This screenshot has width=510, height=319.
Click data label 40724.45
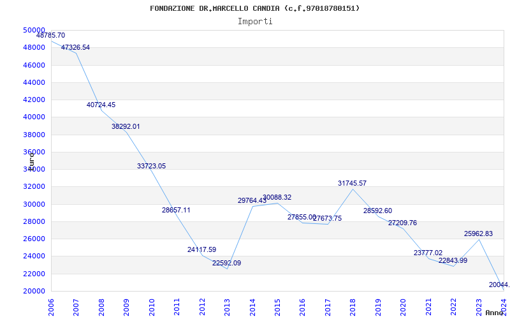(101, 105)
